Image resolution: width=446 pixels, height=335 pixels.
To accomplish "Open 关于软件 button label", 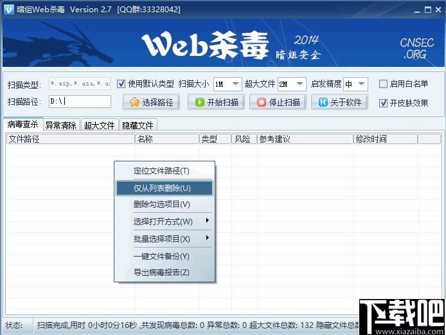I will click(x=346, y=102).
